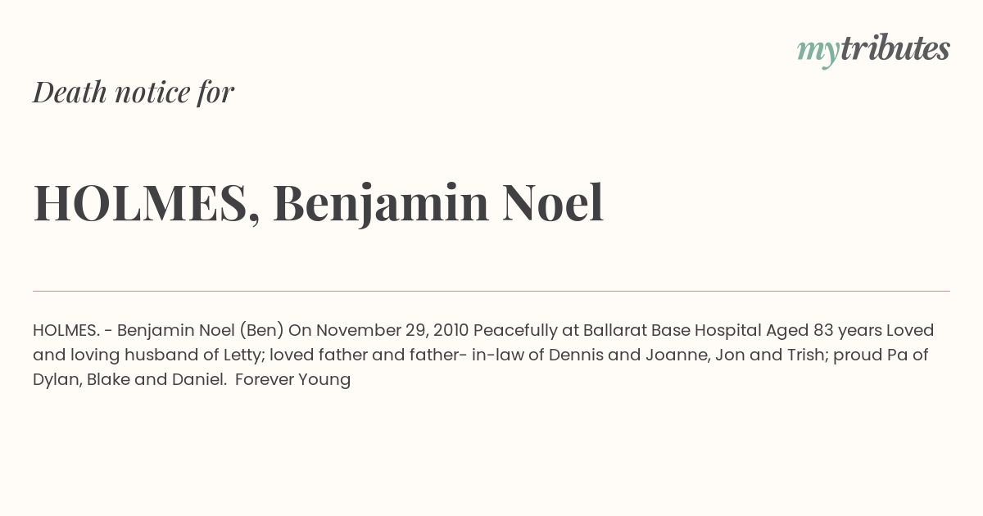
Task: Click 'Jon and Trish' in notice
Action: point(745,355)
